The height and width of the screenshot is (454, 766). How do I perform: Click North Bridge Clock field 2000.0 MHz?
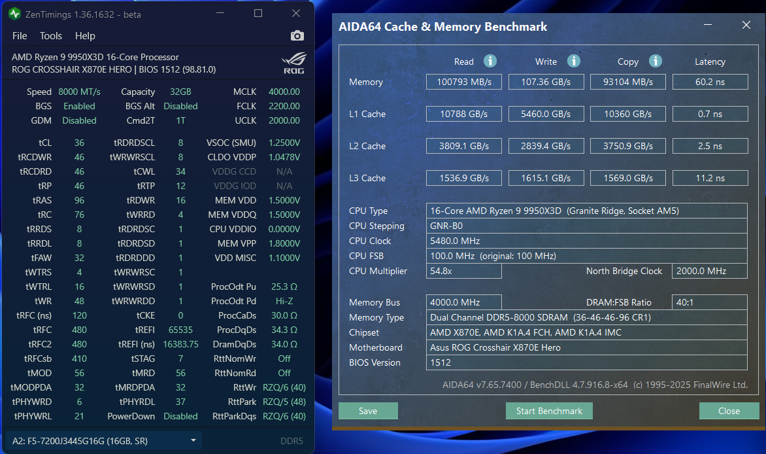(710, 271)
